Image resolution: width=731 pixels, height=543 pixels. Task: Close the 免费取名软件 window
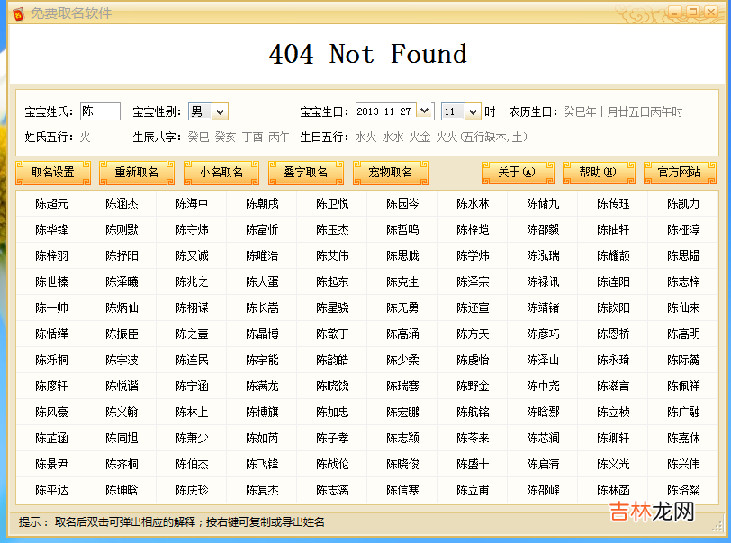pyautogui.click(x=711, y=12)
